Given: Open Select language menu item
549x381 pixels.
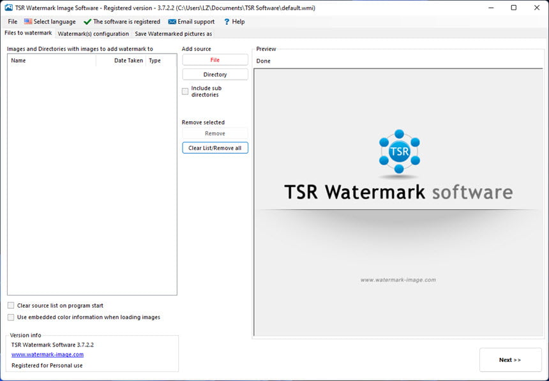Looking at the screenshot, I should pyautogui.click(x=50, y=22).
